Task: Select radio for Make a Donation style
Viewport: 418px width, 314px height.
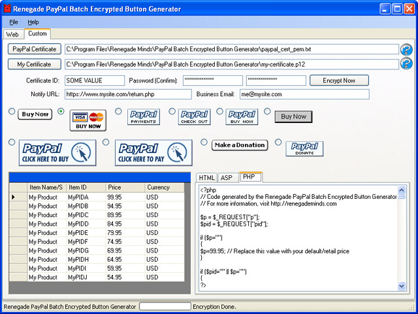Action: point(204,142)
